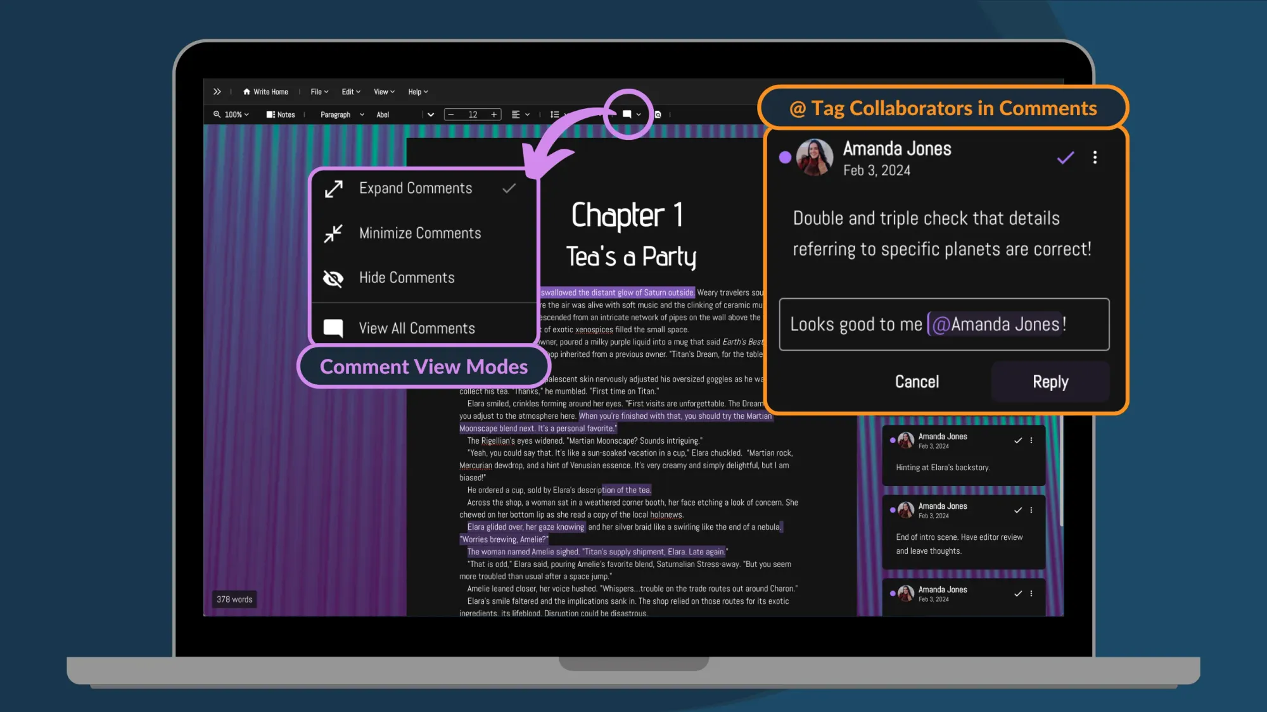Click the Cancel button
This screenshot has height=712, width=1267.
tap(917, 381)
